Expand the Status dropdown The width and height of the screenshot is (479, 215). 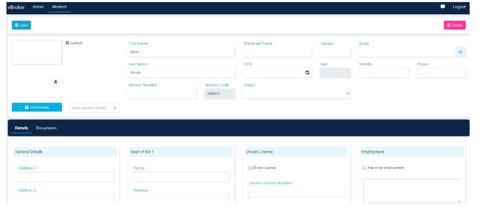(297, 93)
